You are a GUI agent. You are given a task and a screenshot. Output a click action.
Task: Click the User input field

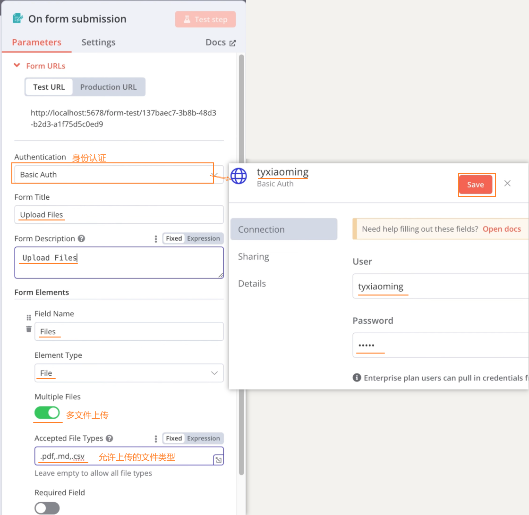[x=439, y=287]
